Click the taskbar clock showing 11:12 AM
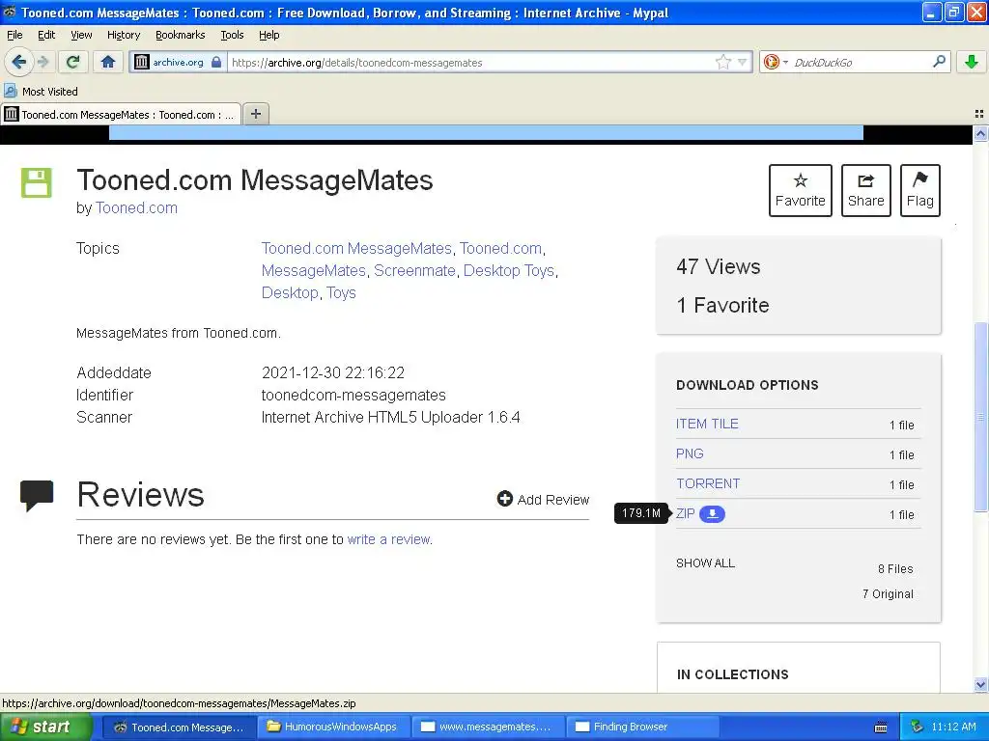This screenshot has height=741, width=989. coord(953,727)
